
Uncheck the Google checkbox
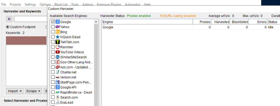click(53, 22)
